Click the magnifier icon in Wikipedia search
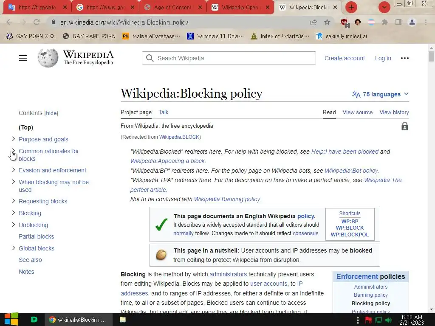The height and width of the screenshot is (326, 435). 150,58
